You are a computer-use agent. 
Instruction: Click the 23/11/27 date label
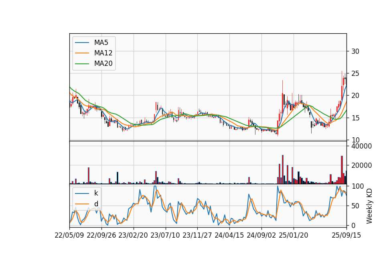pyautogui.click(x=197, y=235)
